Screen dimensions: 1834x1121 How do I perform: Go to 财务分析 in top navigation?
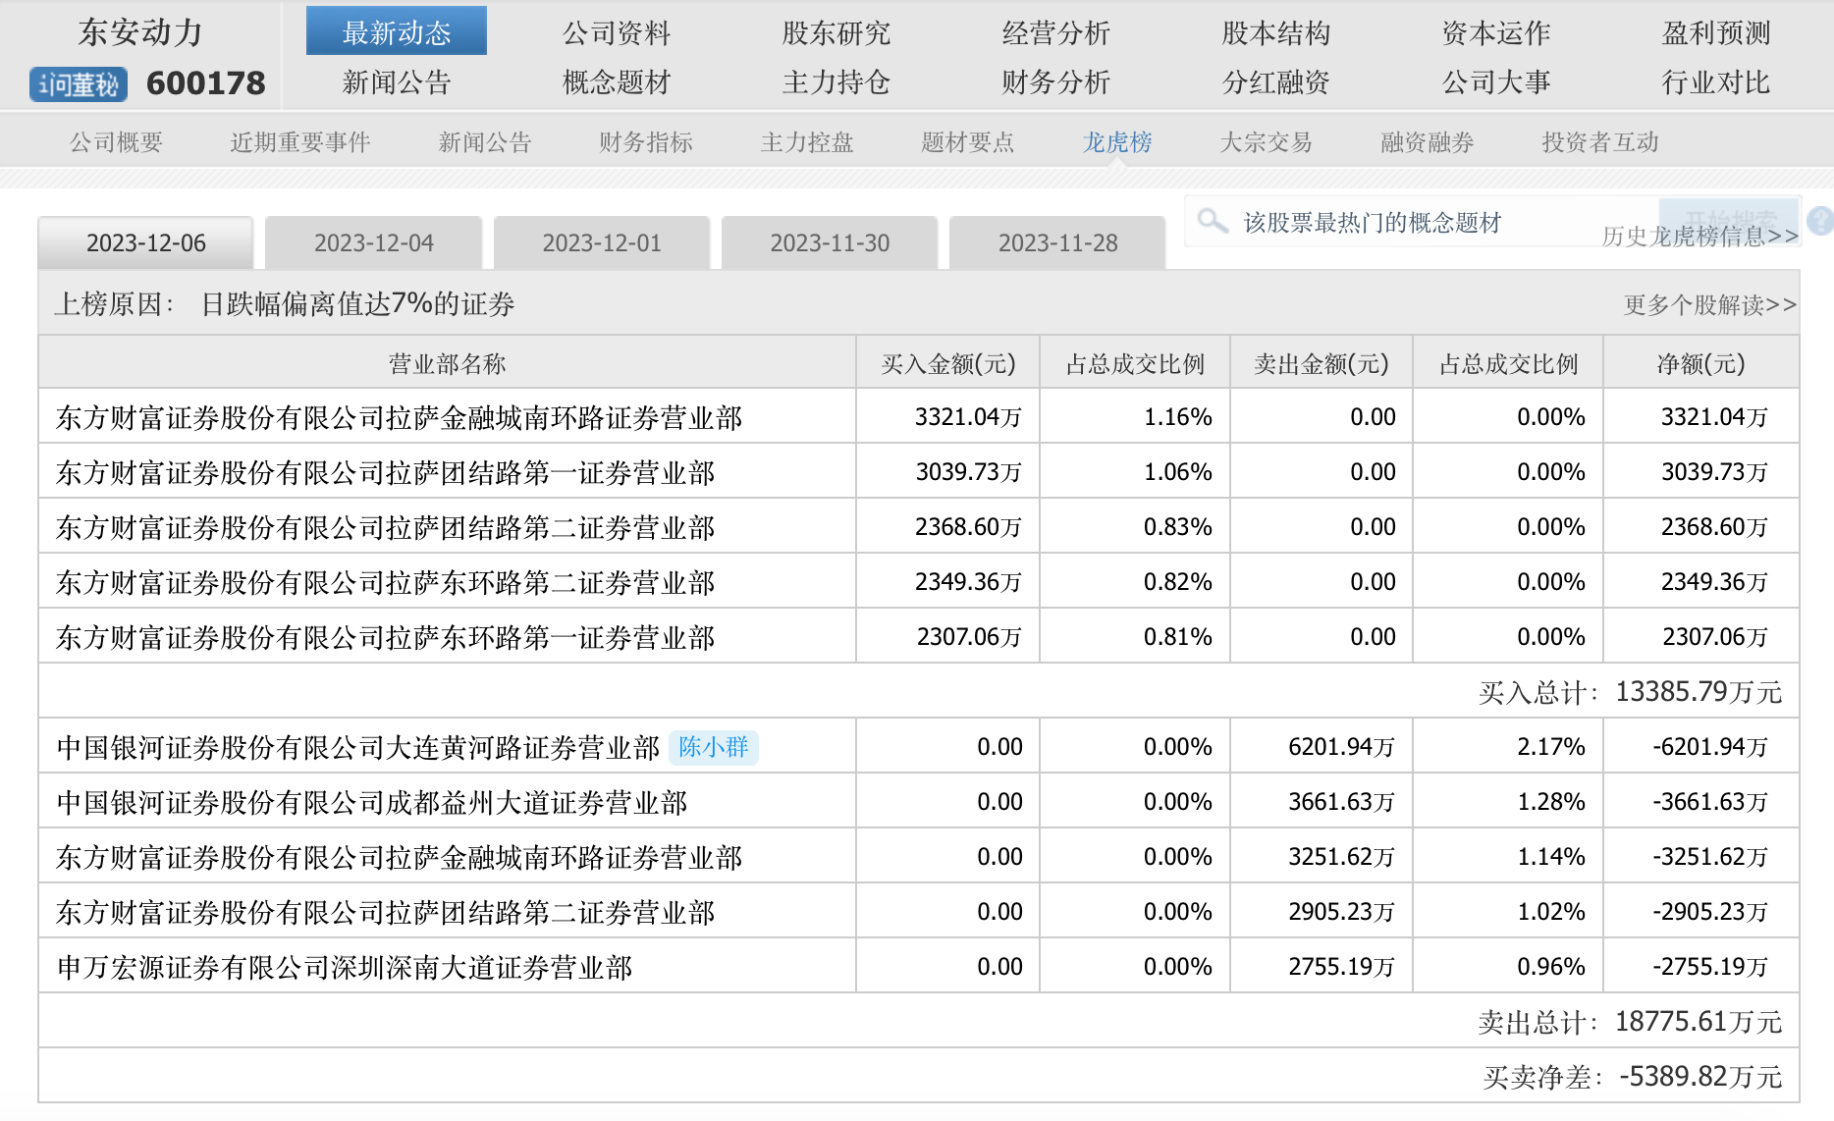tap(1055, 82)
